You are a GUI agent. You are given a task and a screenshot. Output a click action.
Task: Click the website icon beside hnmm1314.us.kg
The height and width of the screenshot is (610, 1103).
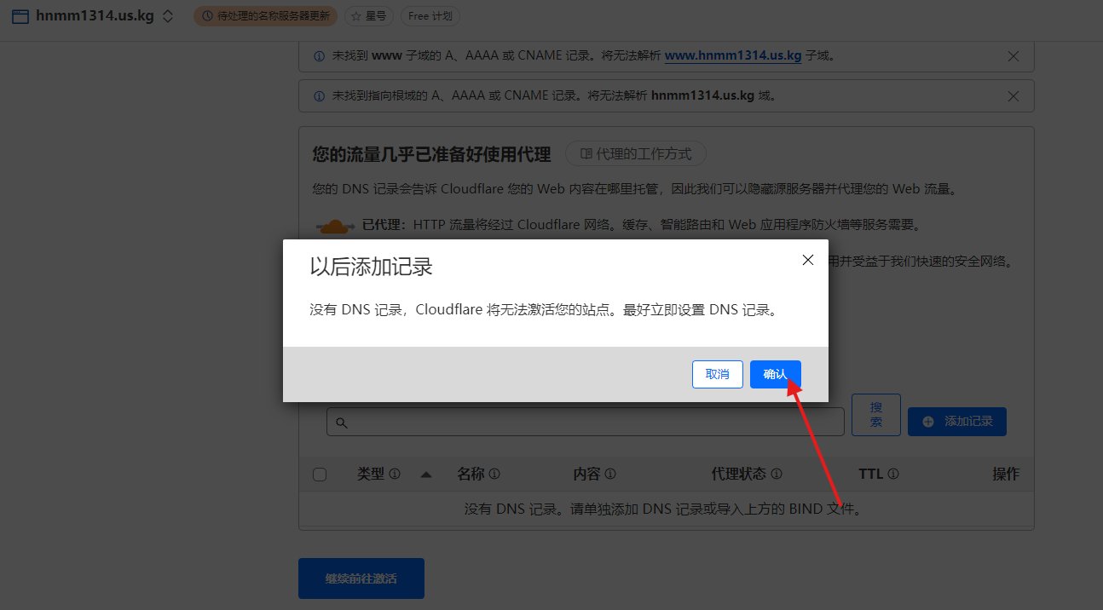(20, 16)
